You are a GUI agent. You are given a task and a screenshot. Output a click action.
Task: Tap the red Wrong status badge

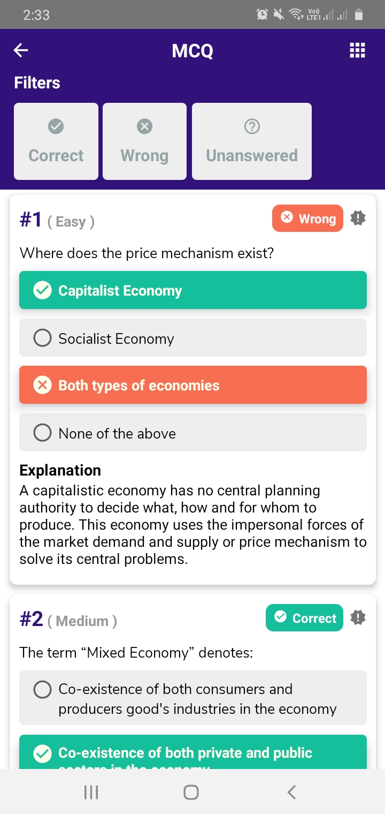click(307, 218)
